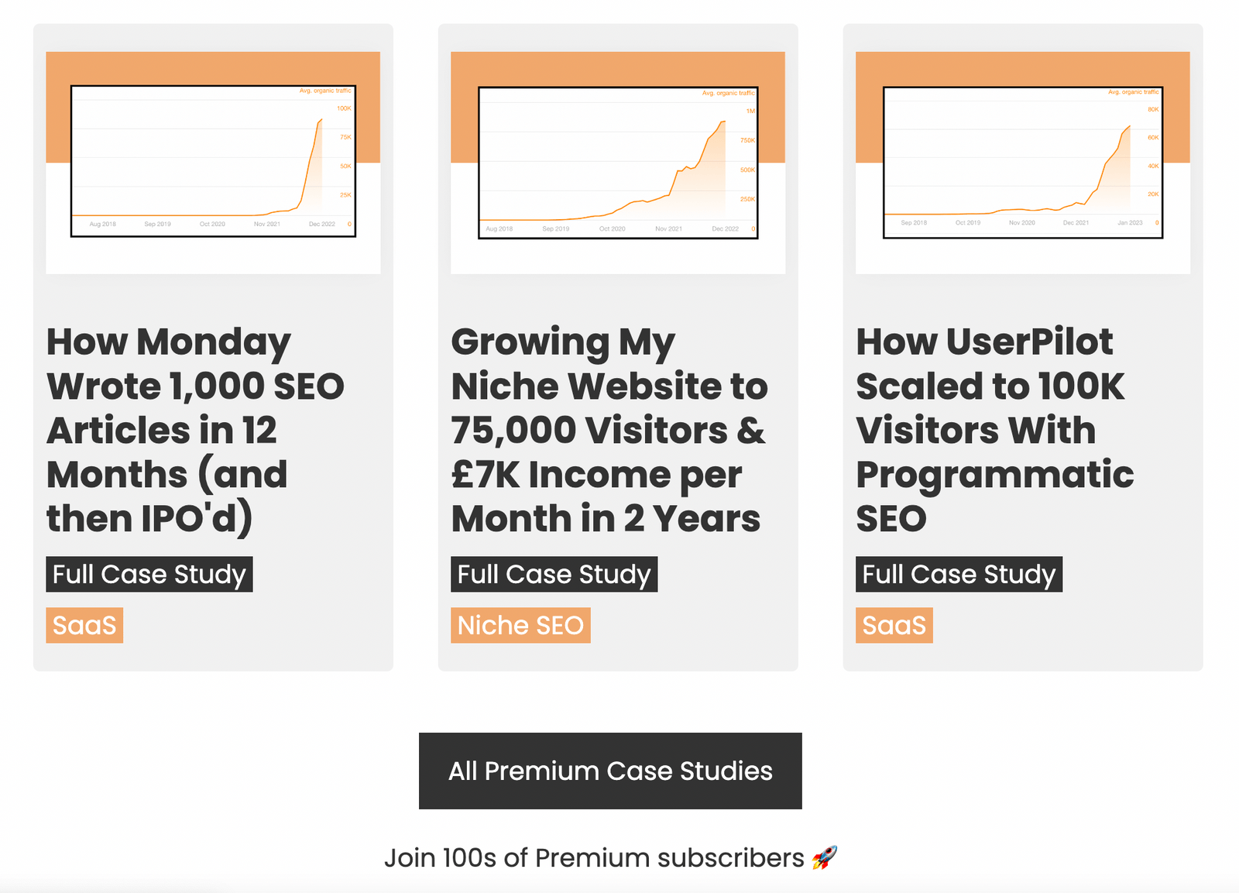Click the Jan 2023 axis label in UserPilot chart
The height and width of the screenshot is (893, 1239).
(1130, 222)
